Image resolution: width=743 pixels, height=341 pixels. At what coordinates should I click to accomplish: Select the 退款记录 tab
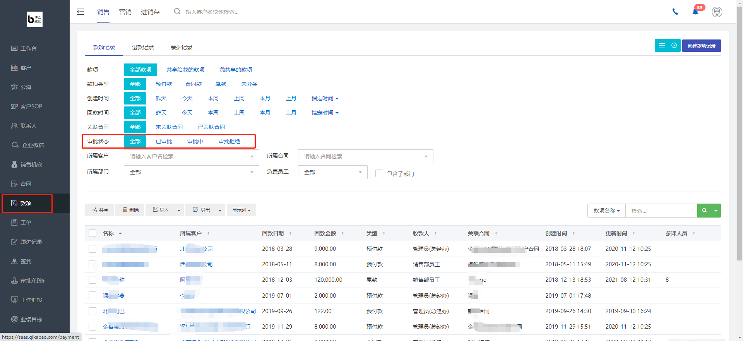pyautogui.click(x=143, y=47)
